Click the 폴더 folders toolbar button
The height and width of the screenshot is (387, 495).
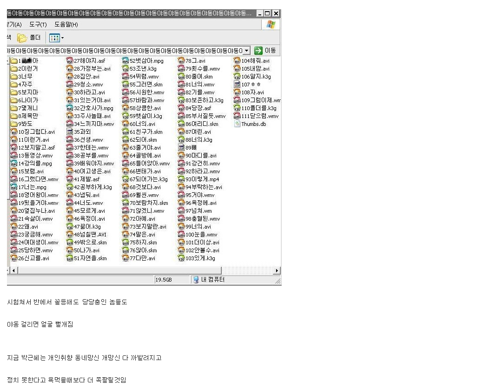[x=29, y=38]
